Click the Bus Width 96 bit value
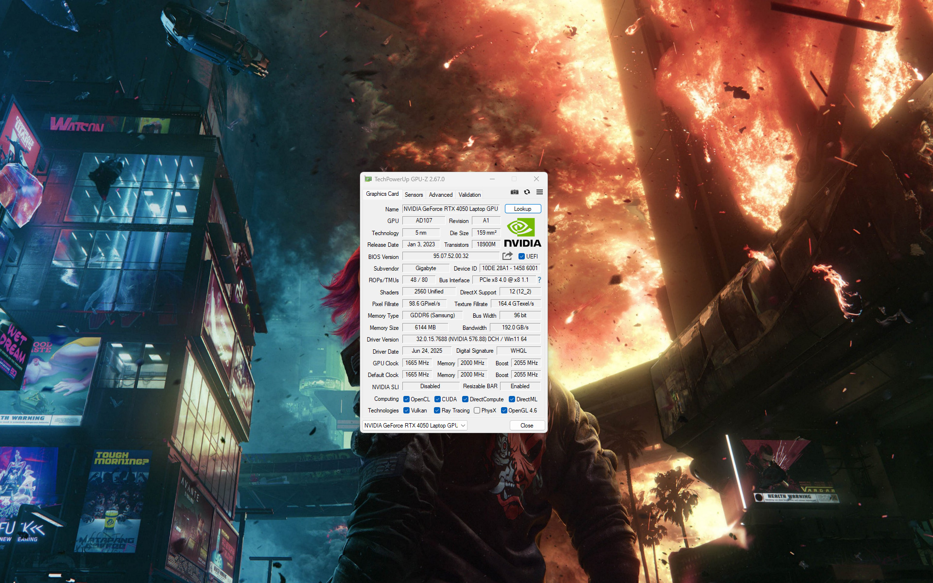This screenshot has height=583, width=933. [x=520, y=315]
